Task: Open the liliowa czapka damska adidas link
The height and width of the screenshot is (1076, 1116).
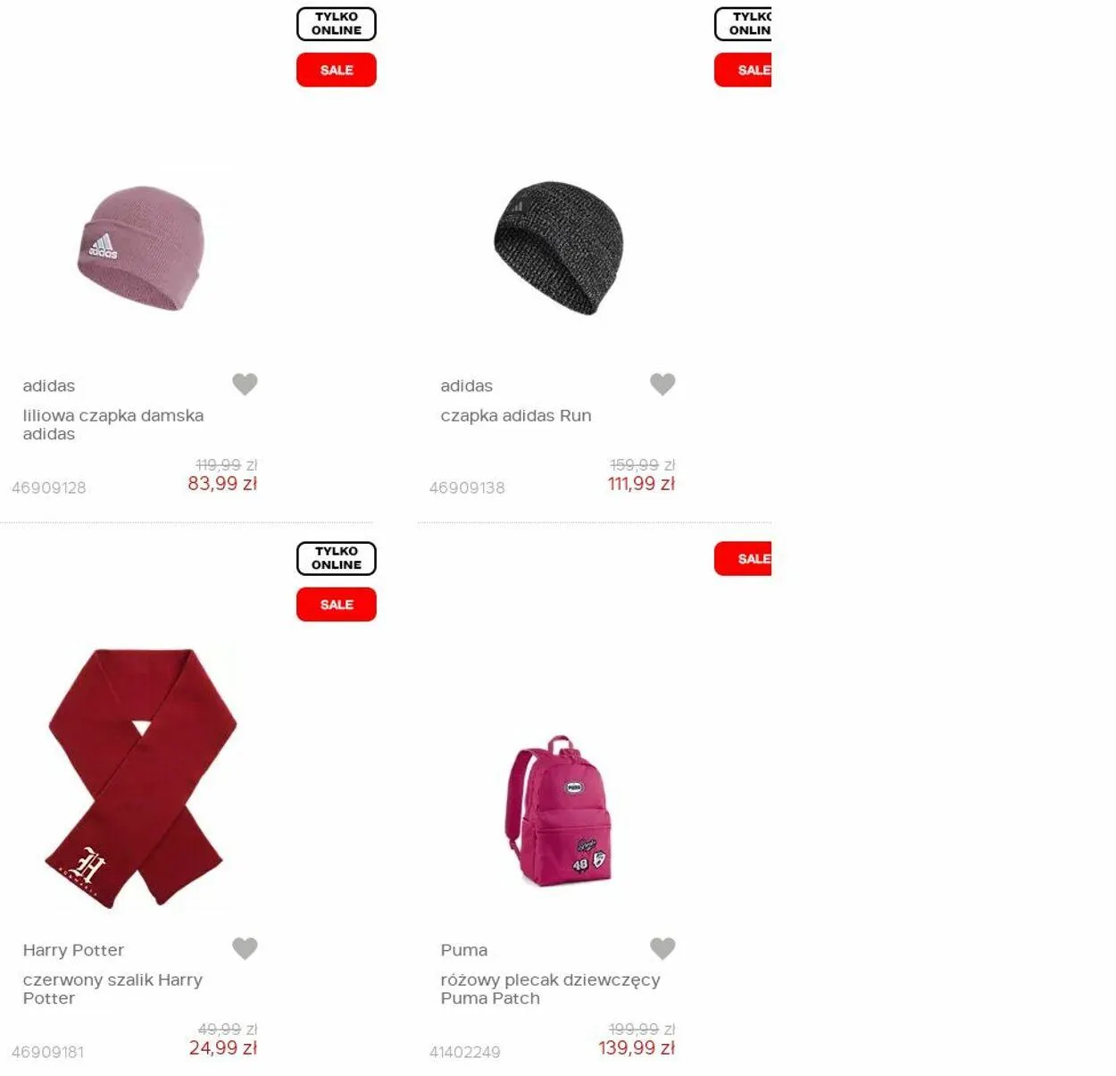Action: tap(113, 425)
